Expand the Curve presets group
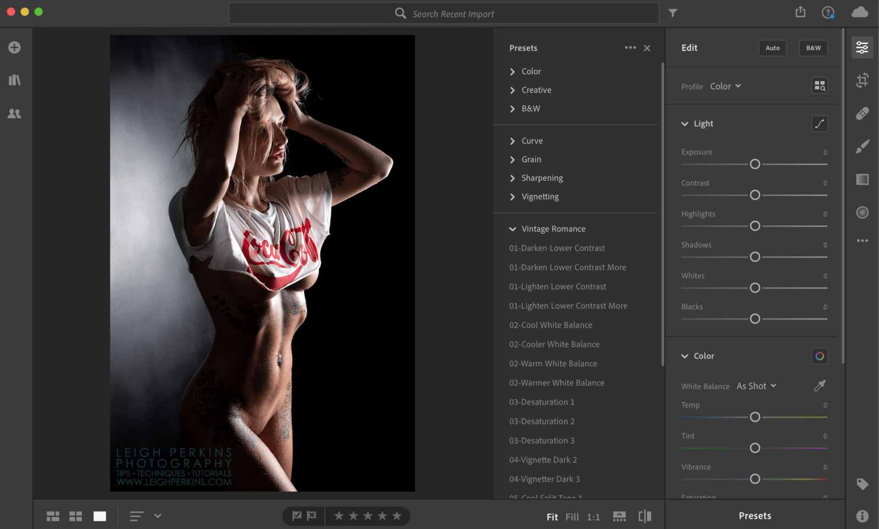The width and height of the screenshot is (879, 529). pos(526,141)
